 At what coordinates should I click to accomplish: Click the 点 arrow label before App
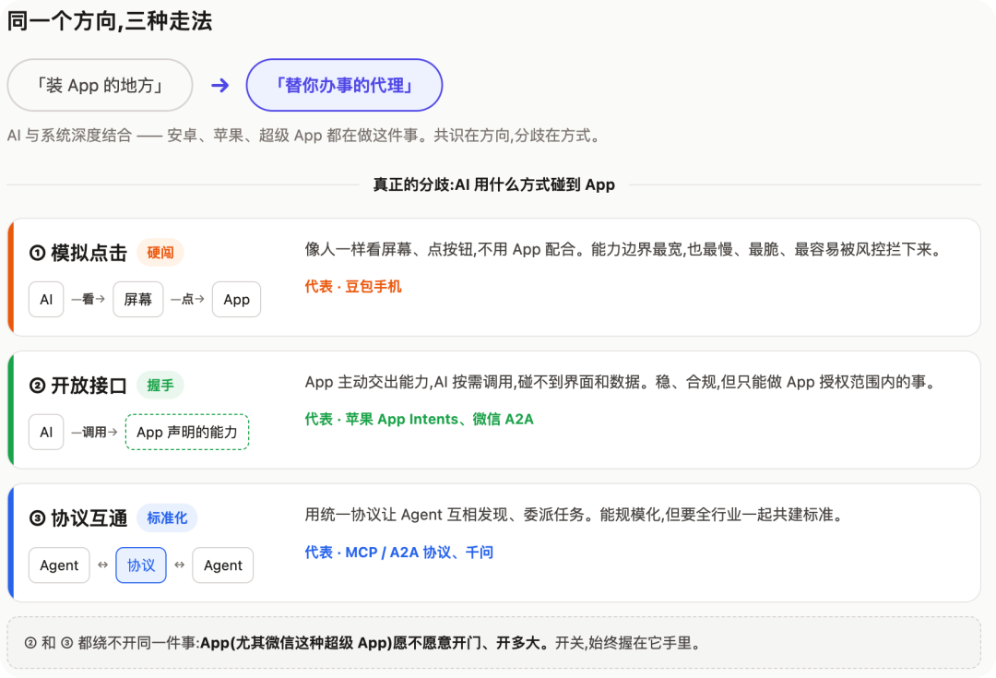click(187, 299)
